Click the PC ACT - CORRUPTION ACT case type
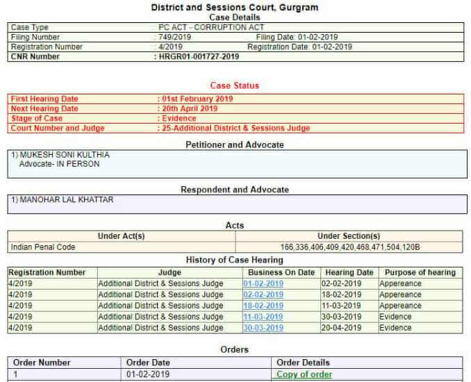Screen dimensions: 471x382 tap(211, 27)
